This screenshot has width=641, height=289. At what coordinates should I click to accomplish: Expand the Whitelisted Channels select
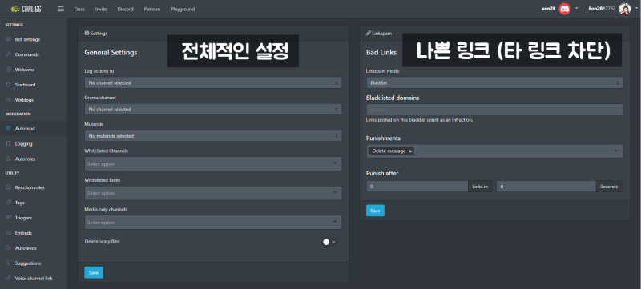click(213, 163)
